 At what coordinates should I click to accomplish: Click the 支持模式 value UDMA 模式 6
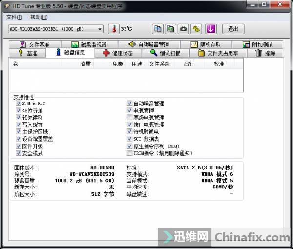tap(217, 174)
